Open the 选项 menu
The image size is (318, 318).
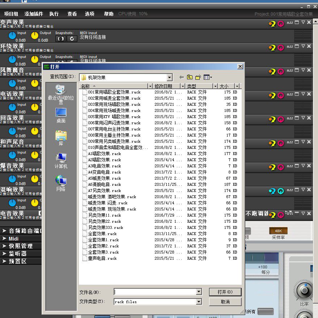coord(89,14)
